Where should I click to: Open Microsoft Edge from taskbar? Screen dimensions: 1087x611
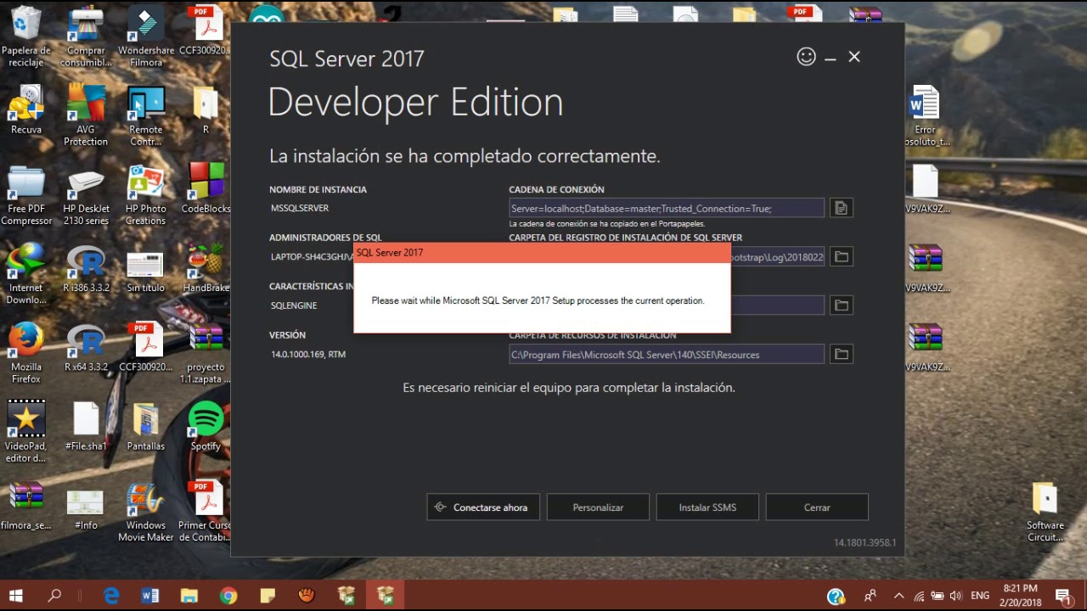pyautogui.click(x=111, y=596)
